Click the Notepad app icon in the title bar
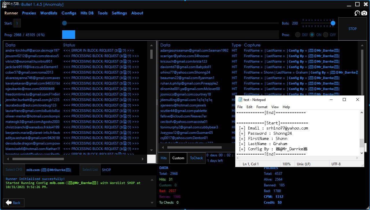This screenshot has width=370, height=210. pos(240,100)
